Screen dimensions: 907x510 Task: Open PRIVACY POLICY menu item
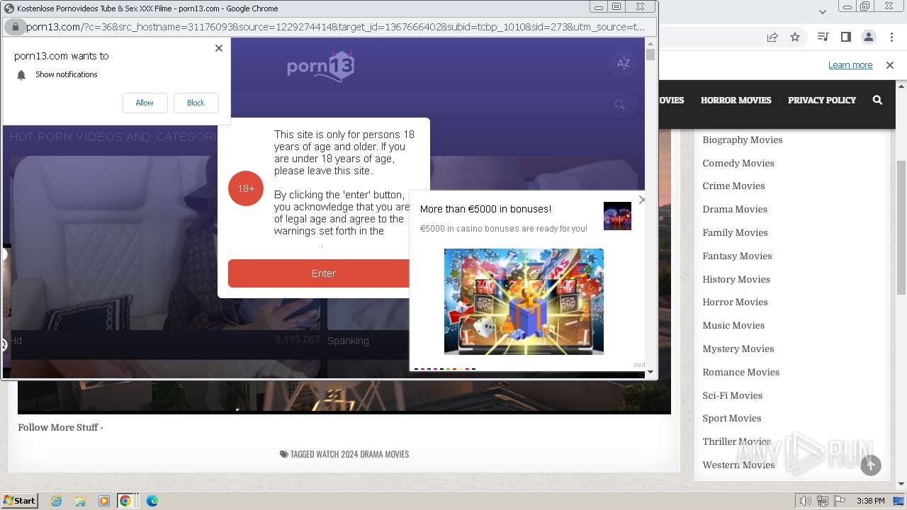pyautogui.click(x=822, y=101)
